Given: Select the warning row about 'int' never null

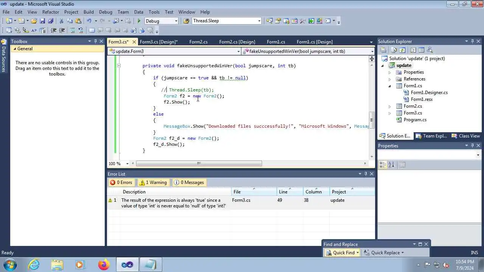Looking at the screenshot, I should click(241, 203).
